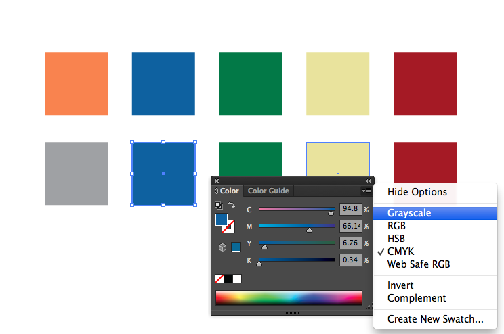Click the Cyan slider track
This screenshot has height=334, width=504.
(x=297, y=209)
